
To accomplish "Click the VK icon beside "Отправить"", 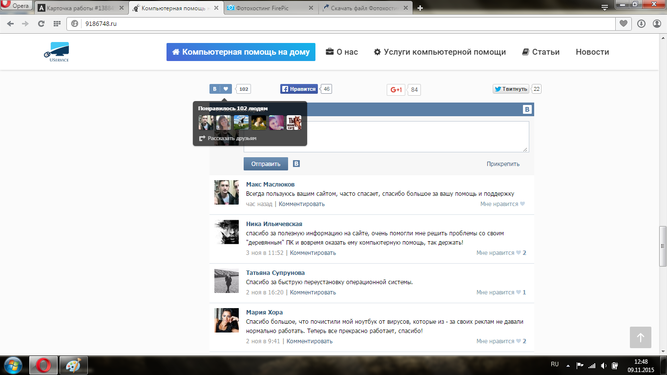I will (x=296, y=164).
